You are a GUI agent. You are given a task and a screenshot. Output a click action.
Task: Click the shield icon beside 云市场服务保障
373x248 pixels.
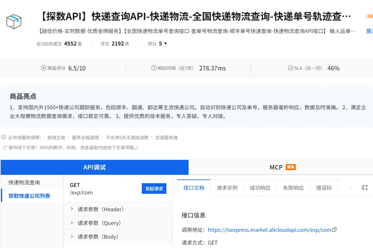pyautogui.click(x=3, y=137)
